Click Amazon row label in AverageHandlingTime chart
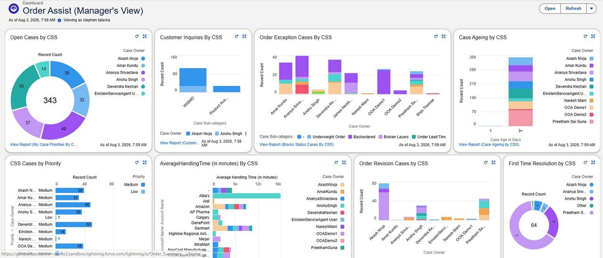The width and height of the screenshot is (603, 258). 203,206
